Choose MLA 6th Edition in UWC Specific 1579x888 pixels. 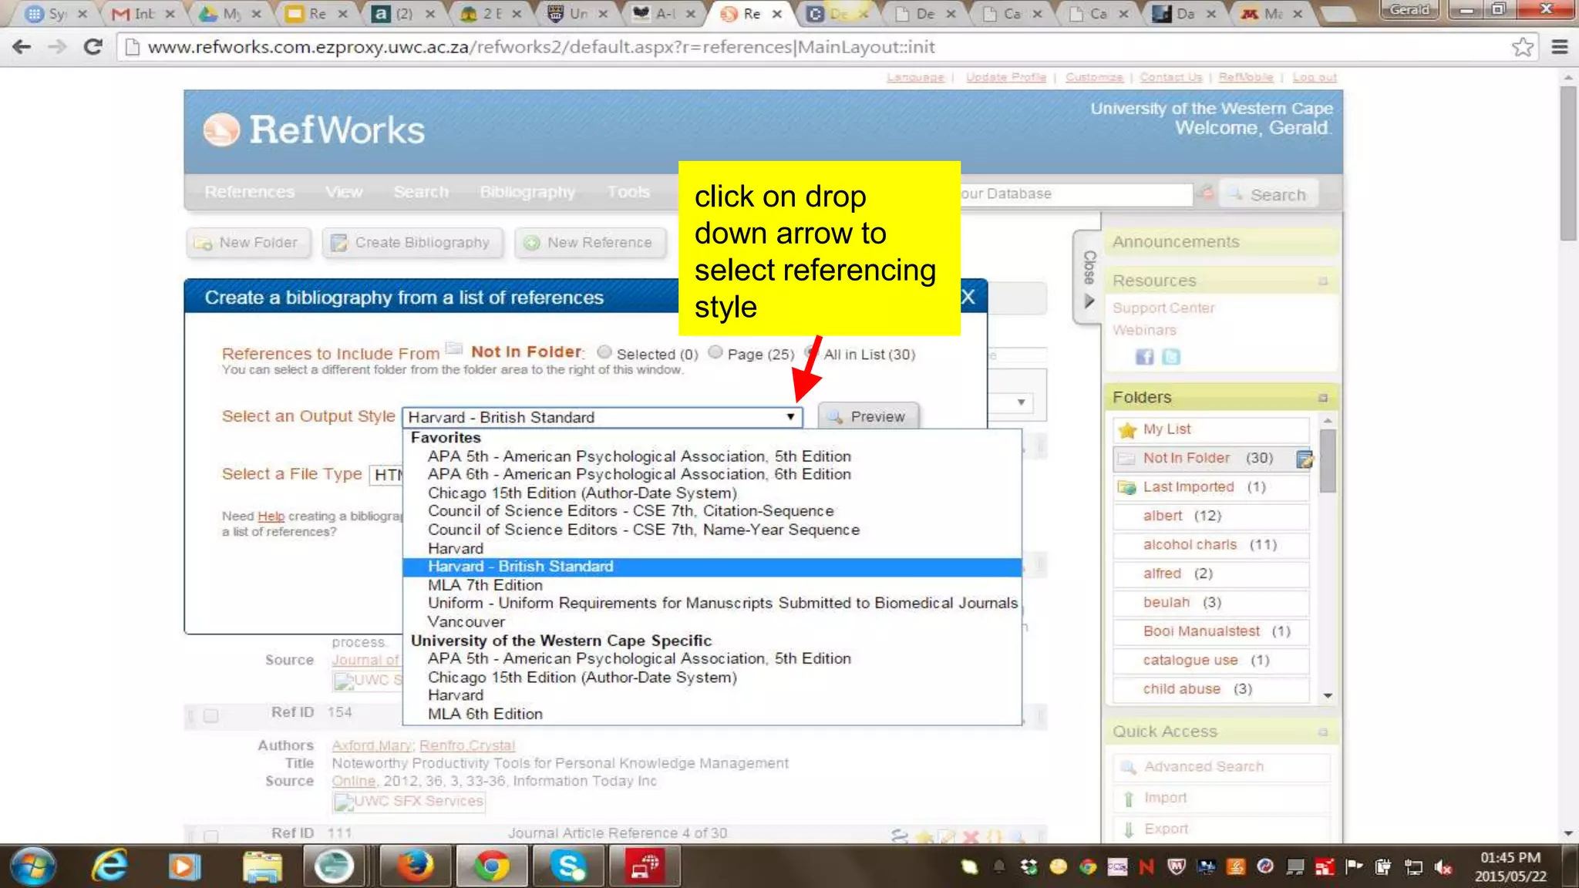(485, 715)
